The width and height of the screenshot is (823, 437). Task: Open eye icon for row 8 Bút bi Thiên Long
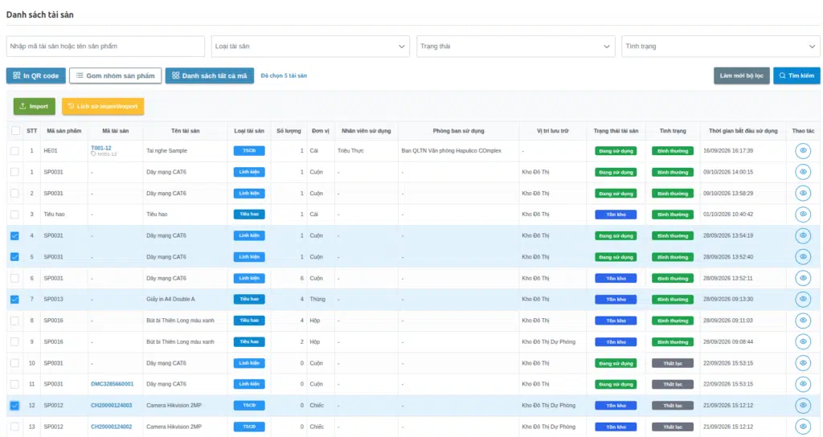coord(803,321)
